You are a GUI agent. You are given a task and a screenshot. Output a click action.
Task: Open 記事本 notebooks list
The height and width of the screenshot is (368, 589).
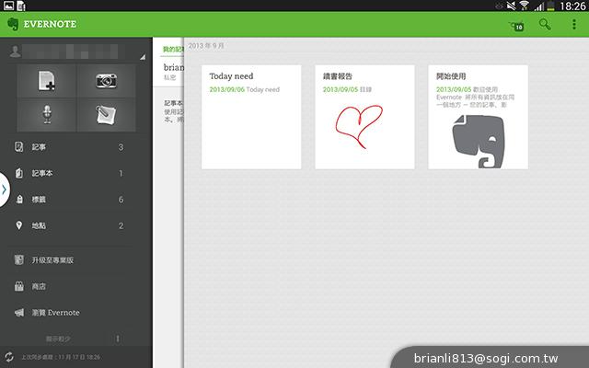click(x=70, y=173)
